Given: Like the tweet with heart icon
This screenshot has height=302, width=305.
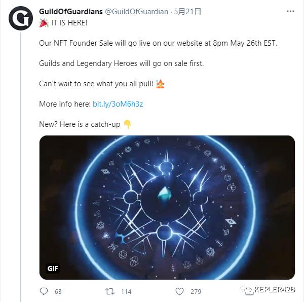Looking at the screenshot, I should point(179,291).
